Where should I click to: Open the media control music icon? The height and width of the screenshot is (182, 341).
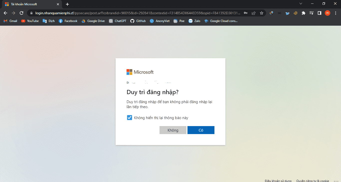312,13
